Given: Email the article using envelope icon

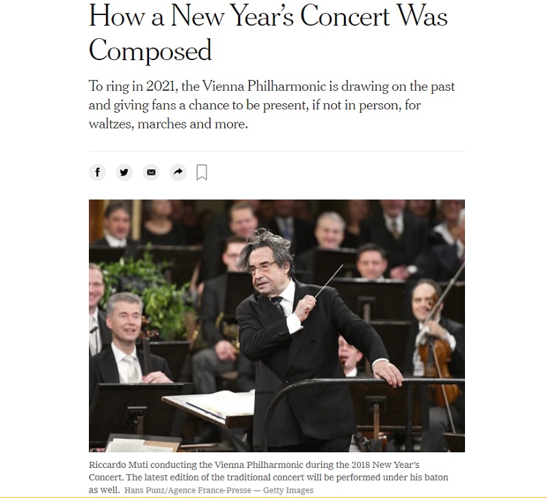Looking at the screenshot, I should pyautogui.click(x=151, y=172).
